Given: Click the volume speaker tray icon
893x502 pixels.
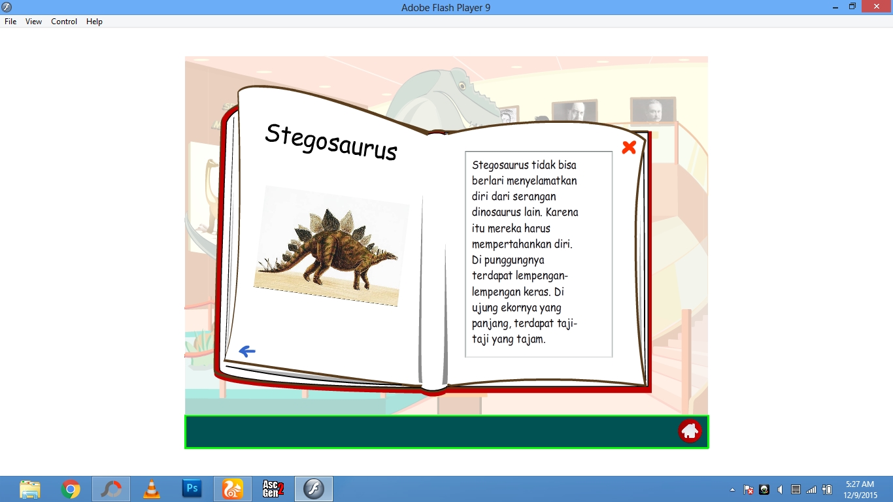Looking at the screenshot, I should (780, 490).
